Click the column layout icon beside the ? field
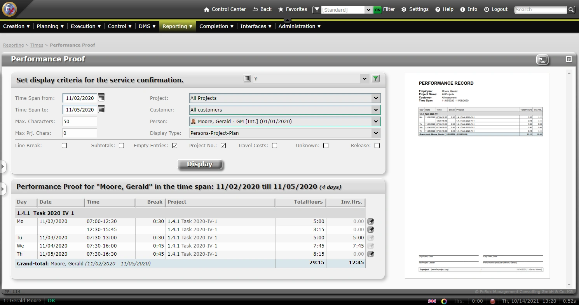The height and width of the screenshot is (305, 579). 247,78
